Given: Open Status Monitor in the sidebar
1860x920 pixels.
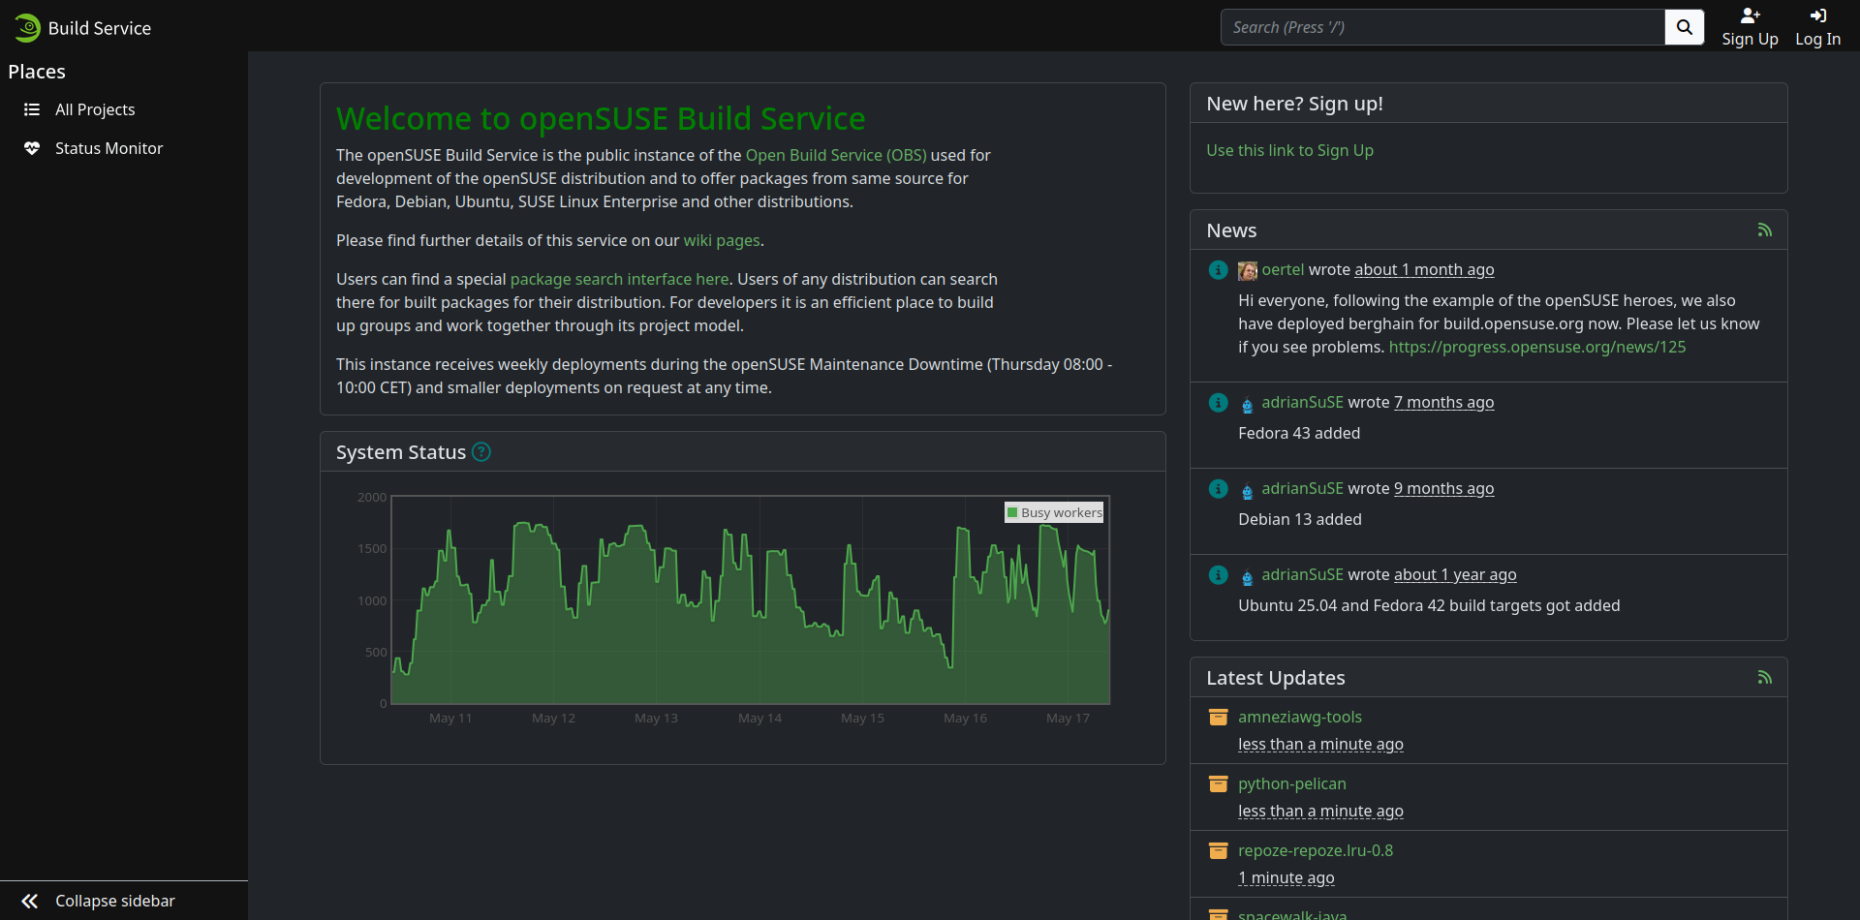Looking at the screenshot, I should click(108, 148).
